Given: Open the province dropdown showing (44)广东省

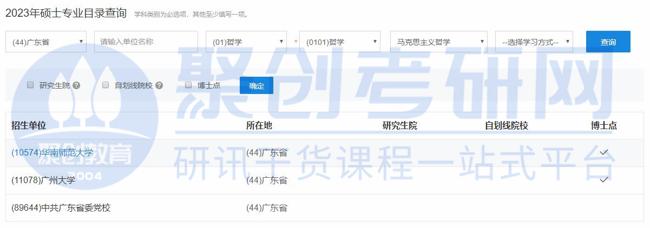Looking at the screenshot, I should 46,42.
